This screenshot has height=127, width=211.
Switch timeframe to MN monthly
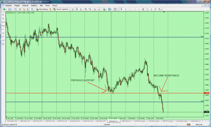(3, 44)
